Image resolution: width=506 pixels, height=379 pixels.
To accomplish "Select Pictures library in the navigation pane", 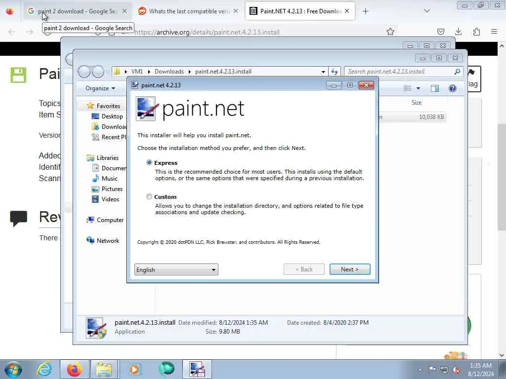I will [x=112, y=189].
